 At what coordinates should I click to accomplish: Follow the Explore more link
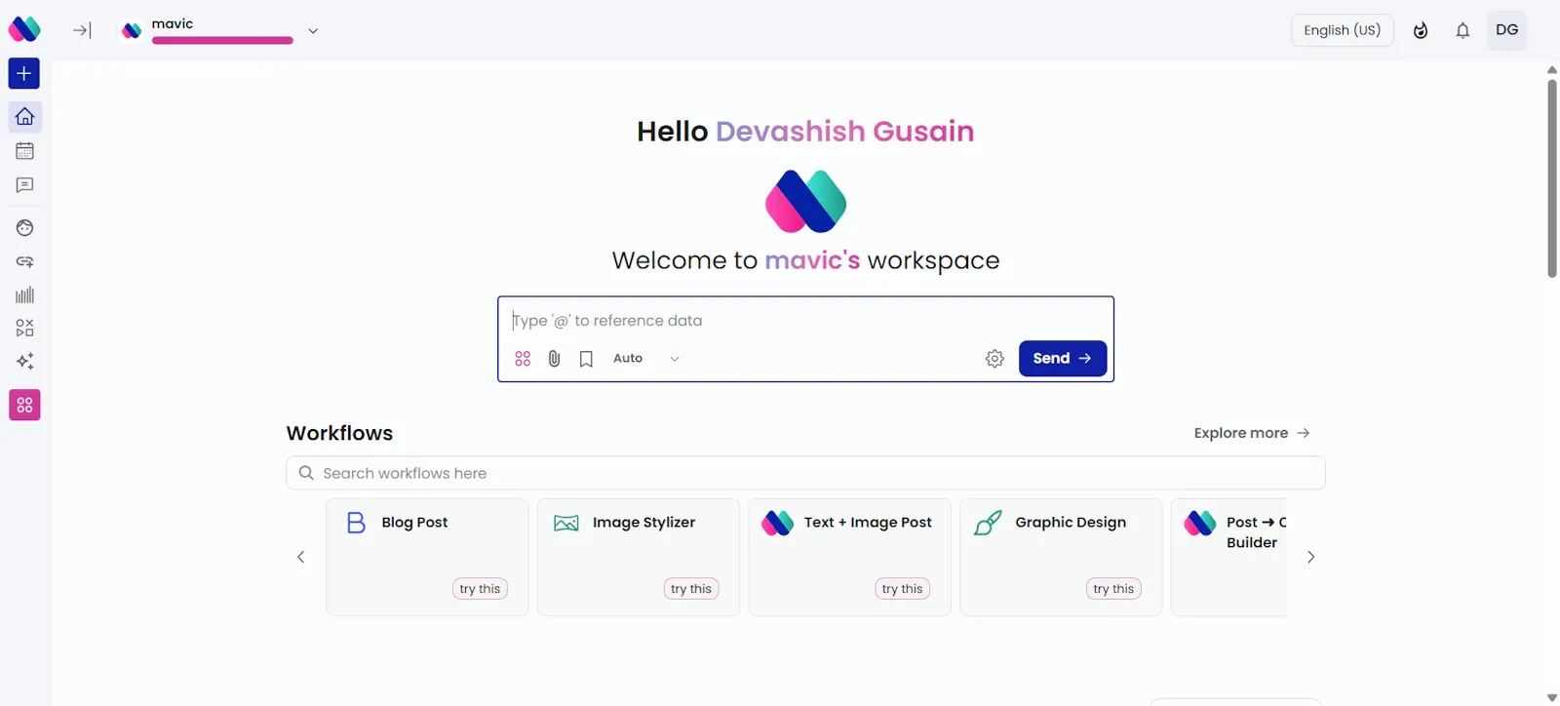pyautogui.click(x=1252, y=433)
